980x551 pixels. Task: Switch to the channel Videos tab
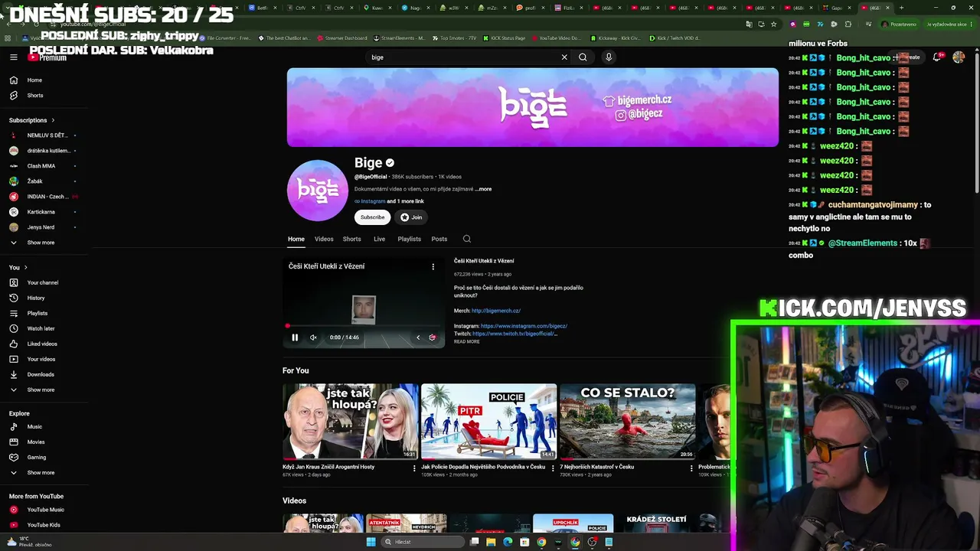(324, 239)
